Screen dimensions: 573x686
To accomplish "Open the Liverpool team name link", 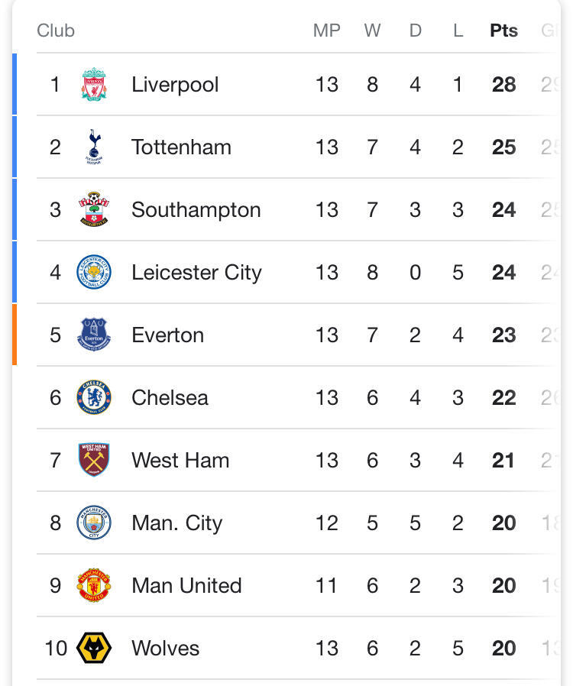I will coord(175,85).
